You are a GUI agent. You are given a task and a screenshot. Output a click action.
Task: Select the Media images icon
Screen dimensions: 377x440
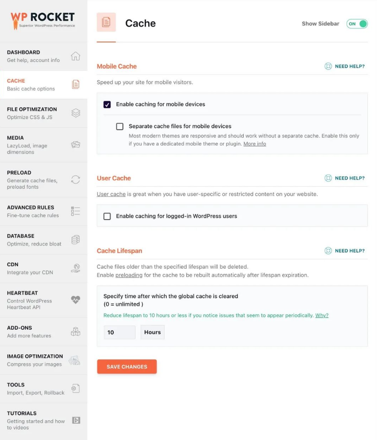click(75, 145)
